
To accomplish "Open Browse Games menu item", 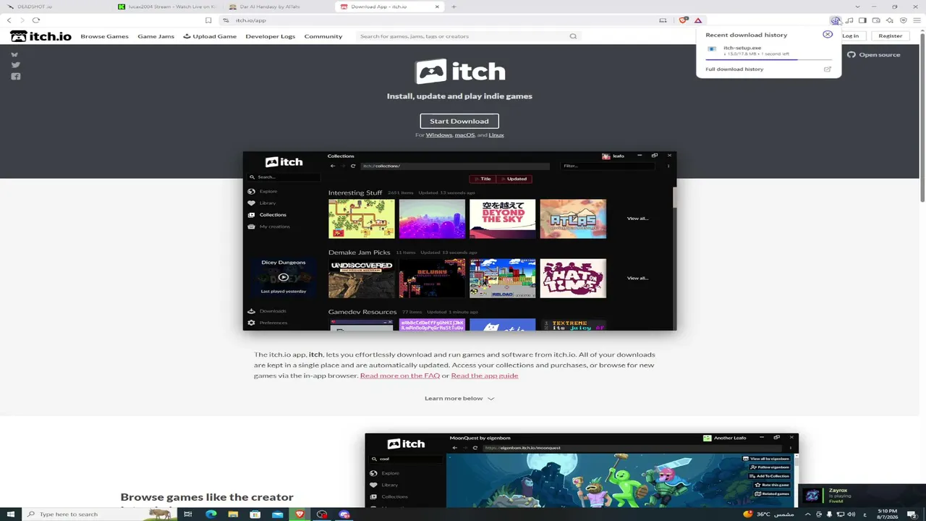I will [x=104, y=36].
